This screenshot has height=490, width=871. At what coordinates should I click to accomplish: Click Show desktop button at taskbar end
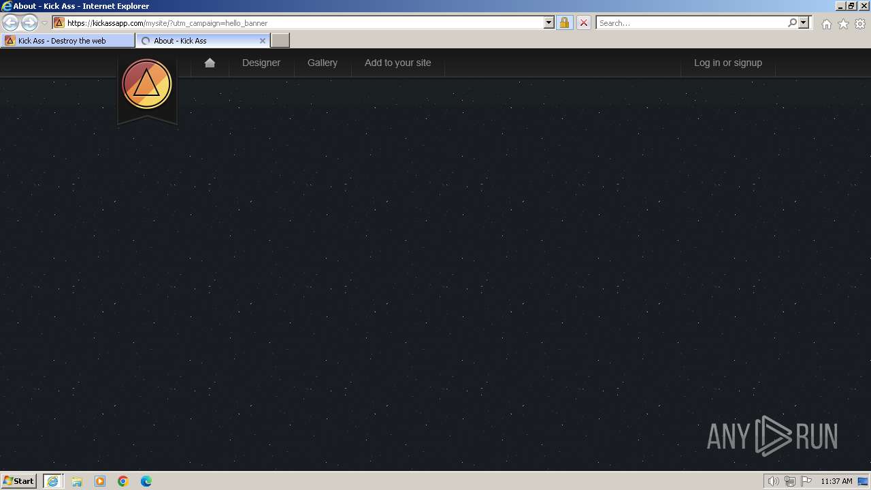(x=864, y=481)
